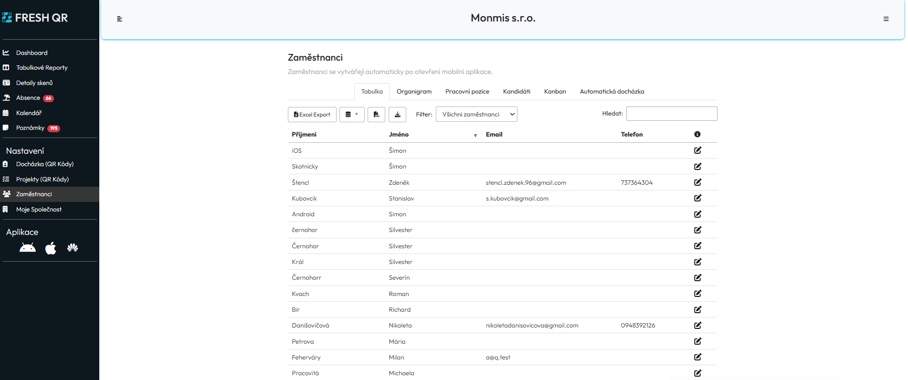Viewport: 908px width, 380px height.
Task: Open the Android app download icon
Action: click(x=28, y=248)
